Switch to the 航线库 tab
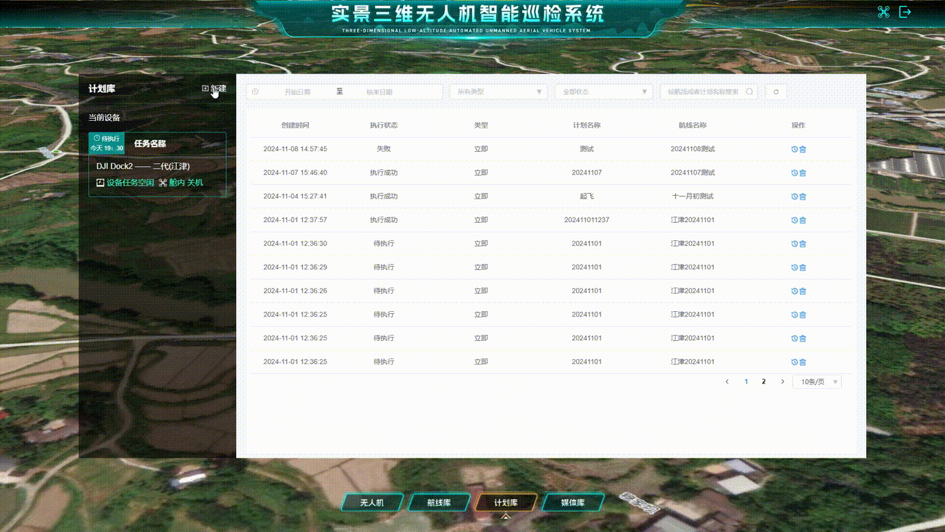 (x=439, y=503)
